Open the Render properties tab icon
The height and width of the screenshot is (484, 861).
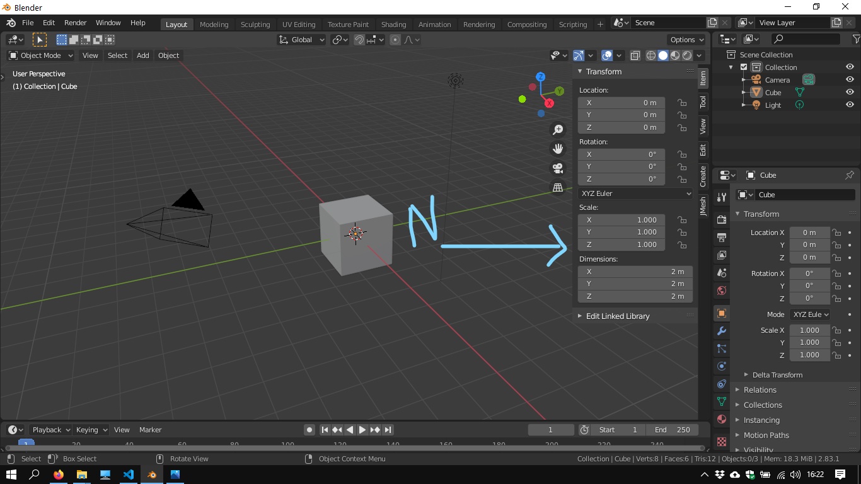pyautogui.click(x=722, y=220)
